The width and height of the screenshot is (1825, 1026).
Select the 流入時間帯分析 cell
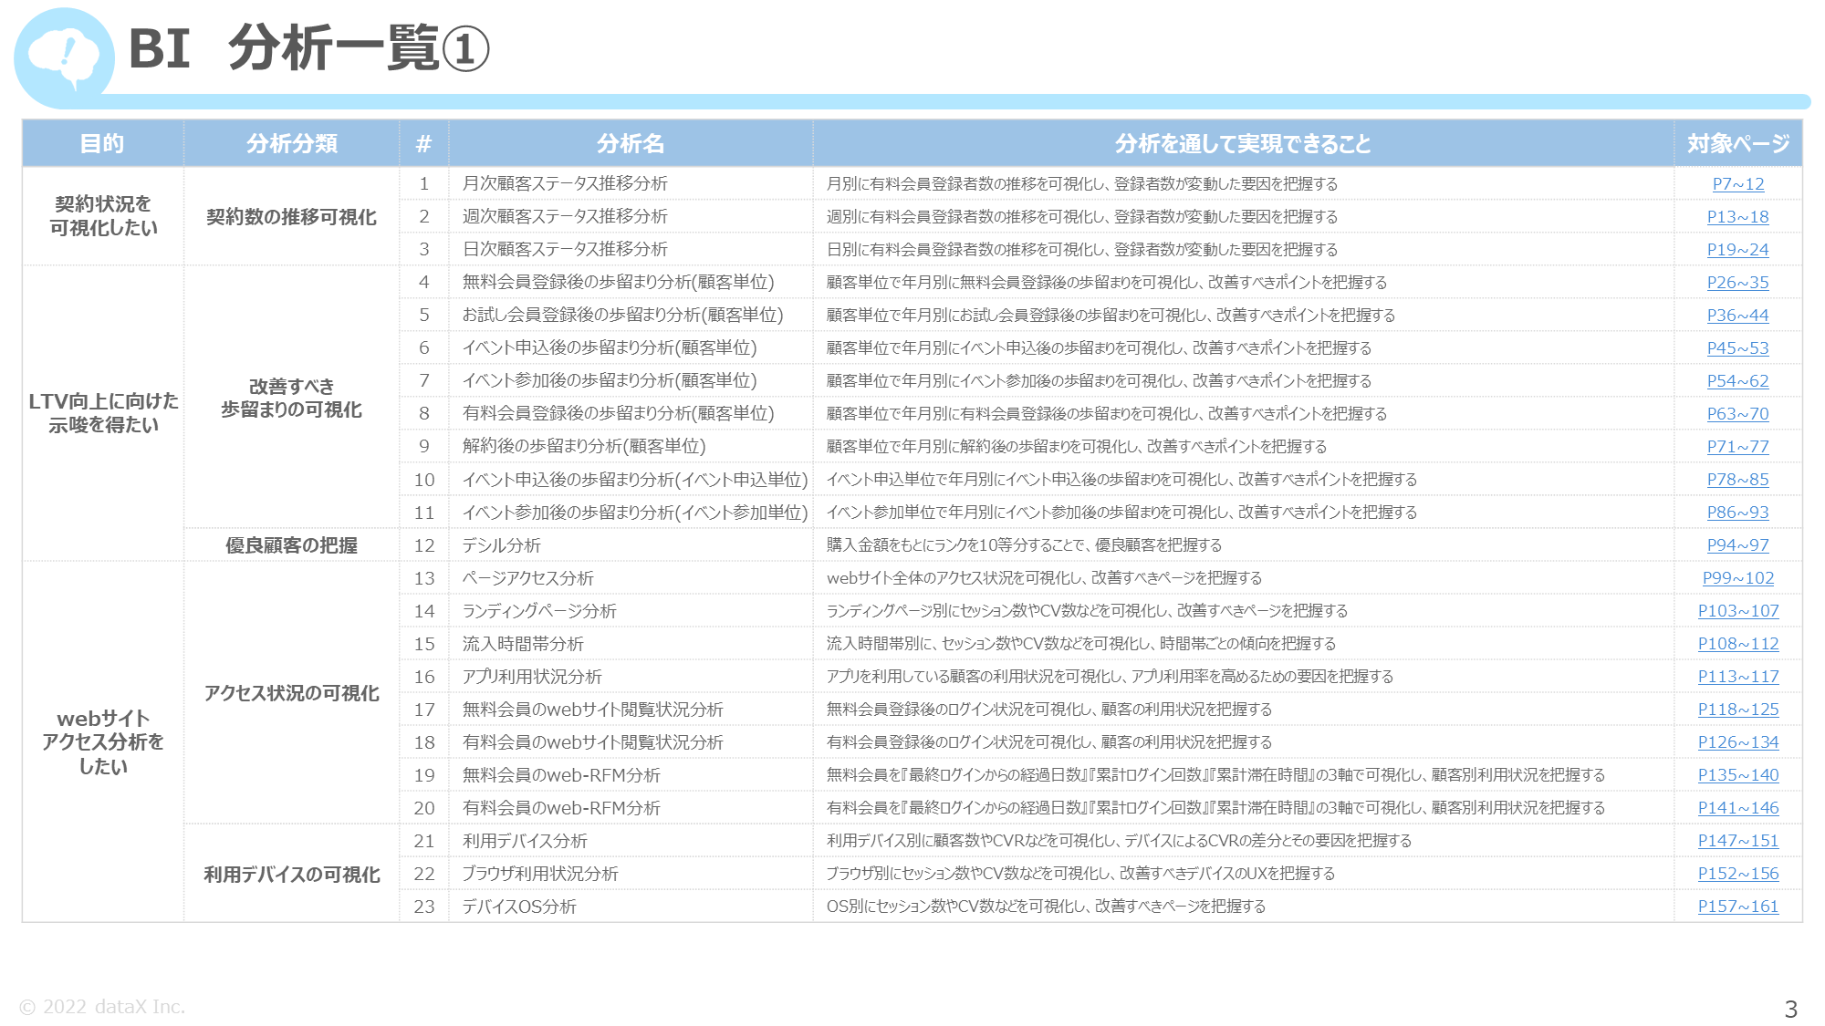(631, 643)
